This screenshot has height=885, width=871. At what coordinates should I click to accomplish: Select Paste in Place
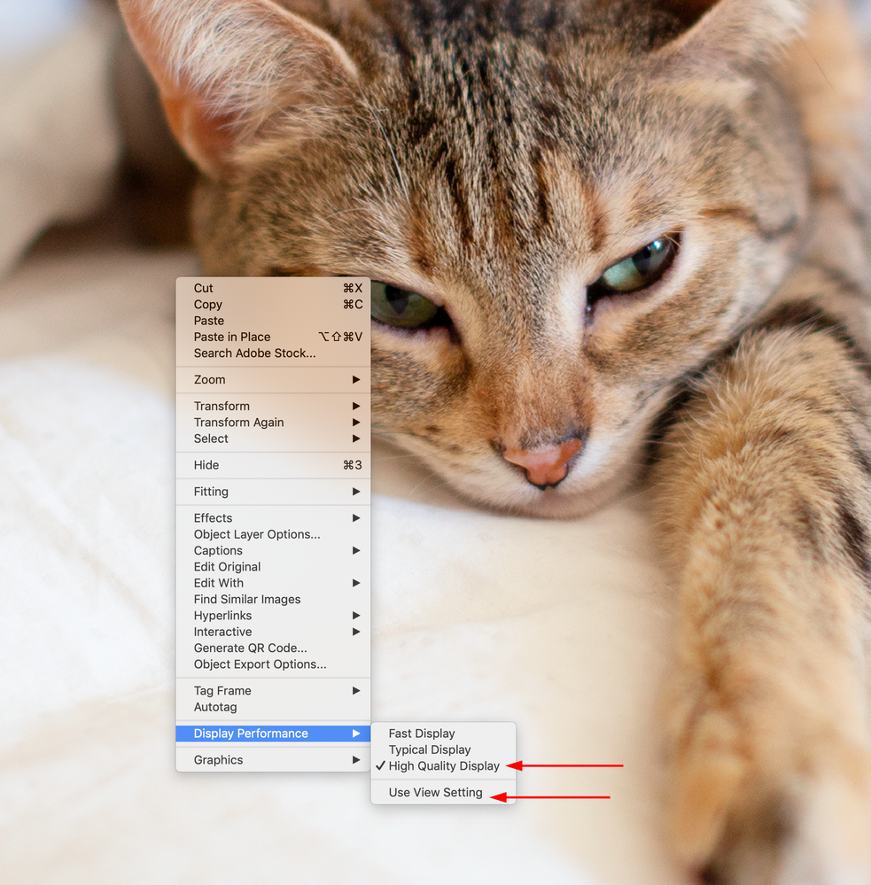273,337
